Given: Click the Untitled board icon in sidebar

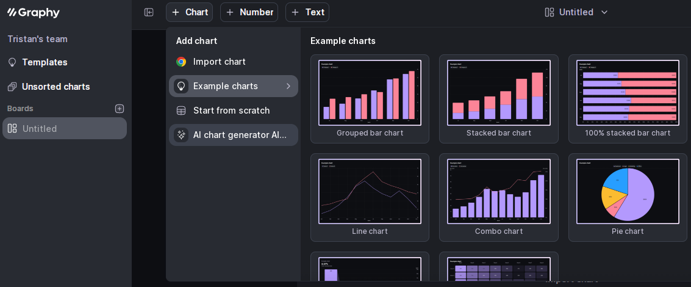Looking at the screenshot, I should [12, 128].
